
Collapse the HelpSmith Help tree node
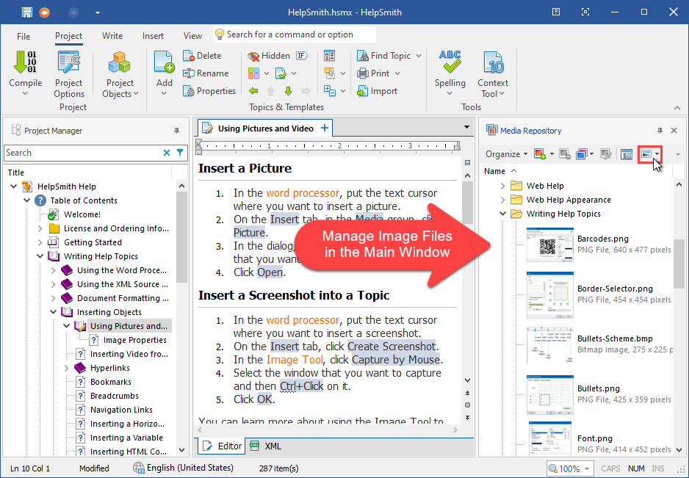(x=14, y=187)
